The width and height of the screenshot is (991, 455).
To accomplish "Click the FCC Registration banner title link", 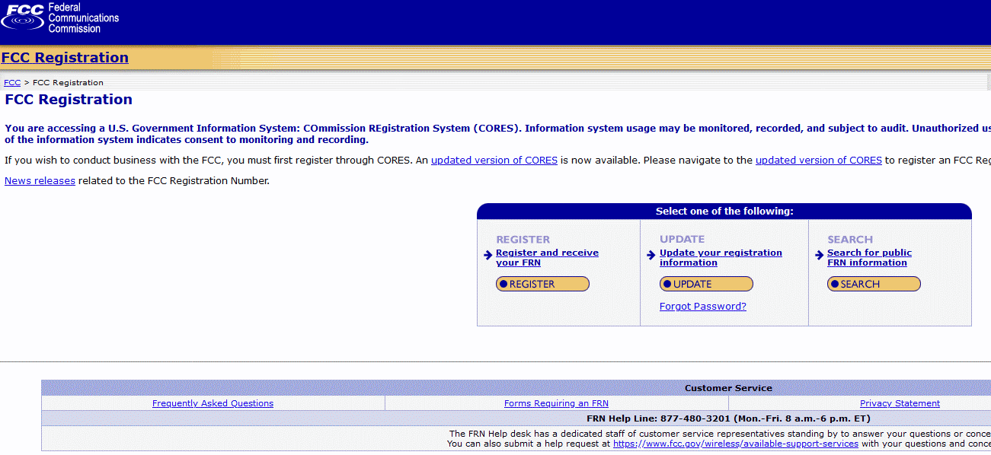I will [65, 58].
